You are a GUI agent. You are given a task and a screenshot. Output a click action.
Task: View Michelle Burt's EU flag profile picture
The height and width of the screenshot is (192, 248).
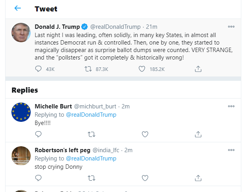[21, 112]
